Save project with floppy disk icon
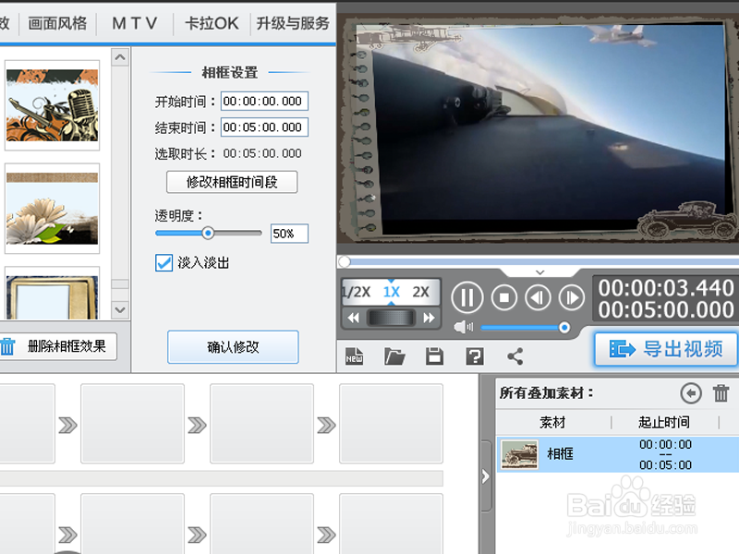Viewport: 739px width, 554px height. tap(434, 356)
